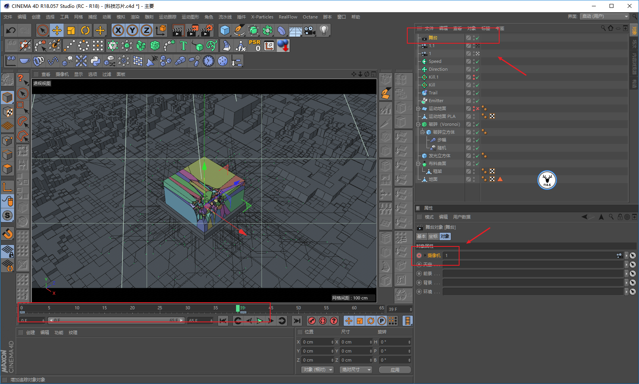The width and height of the screenshot is (639, 384).
Task: Open the 界面 layout dropdown
Action: click(604, 16)
